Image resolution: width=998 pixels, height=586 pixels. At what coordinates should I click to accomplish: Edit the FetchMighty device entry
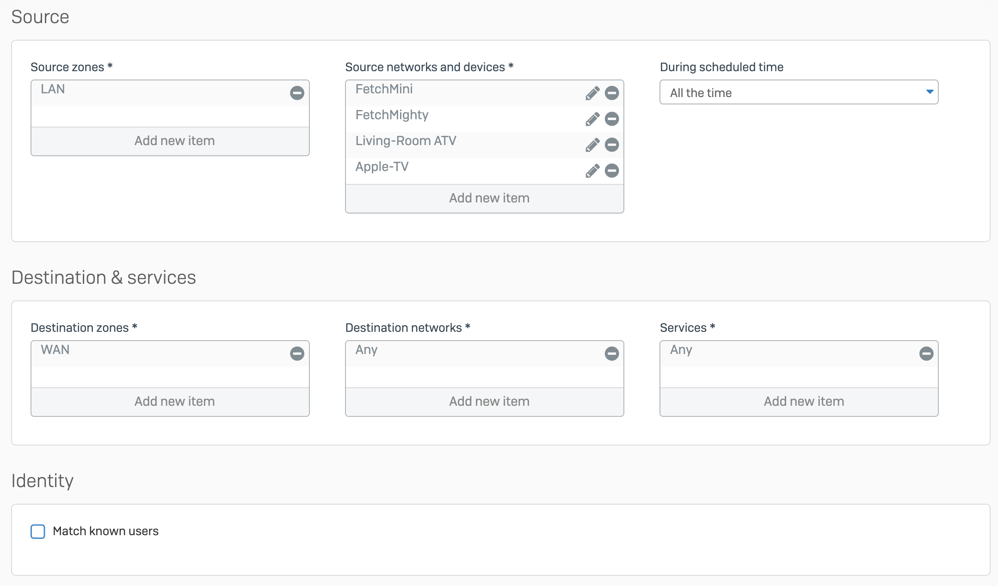[592, 119]
